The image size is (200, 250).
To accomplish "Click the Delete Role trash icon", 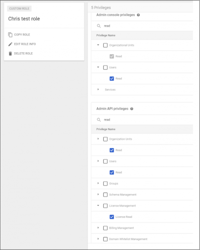I will coord(10,53).
